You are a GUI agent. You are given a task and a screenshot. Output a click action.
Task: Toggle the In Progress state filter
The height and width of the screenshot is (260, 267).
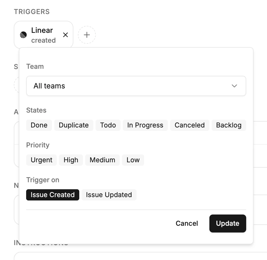click(145, 125)
